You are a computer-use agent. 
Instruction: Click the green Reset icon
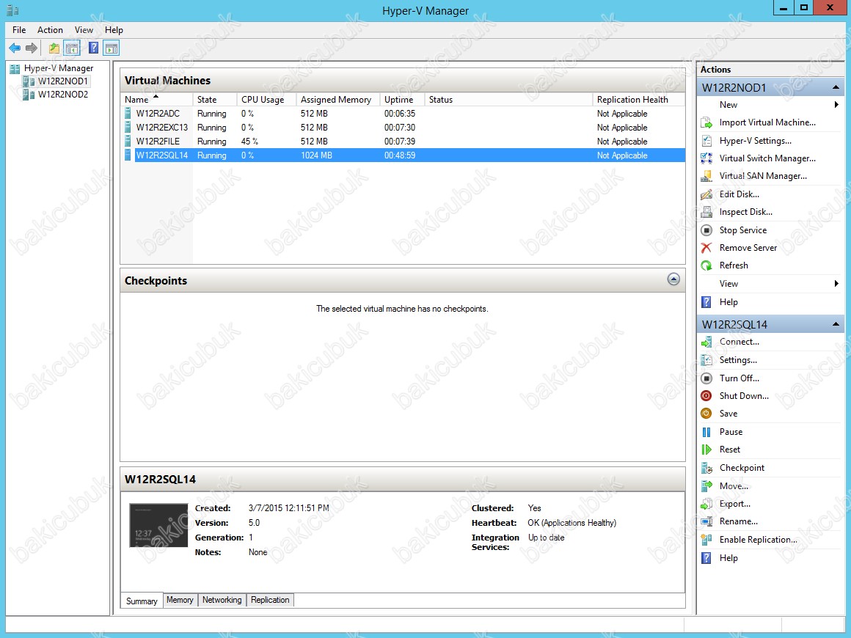(x=706, y=450)
